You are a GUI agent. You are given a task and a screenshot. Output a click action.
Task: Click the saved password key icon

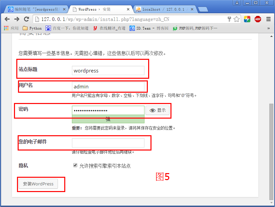pyautogui.click(x=229, y=19)
